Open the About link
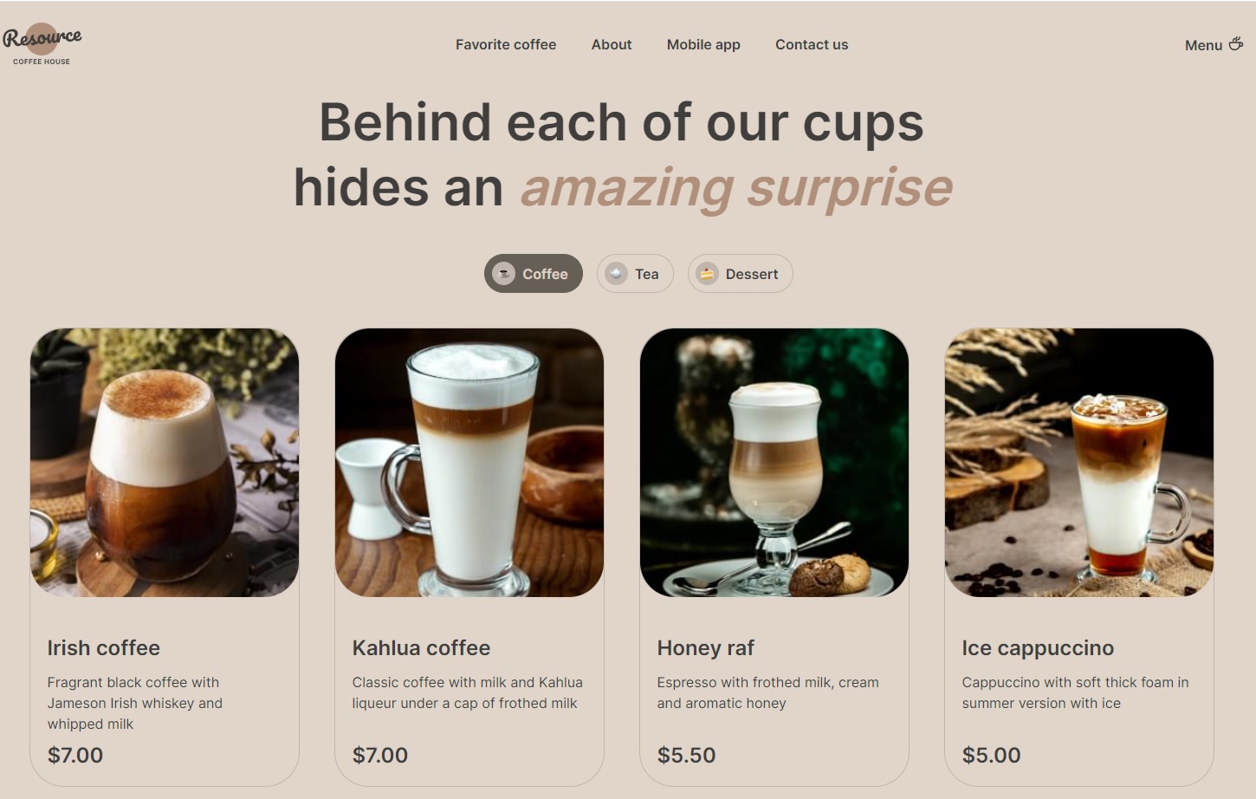Viewport: 1256px width, 799px height. coord(612,44)
